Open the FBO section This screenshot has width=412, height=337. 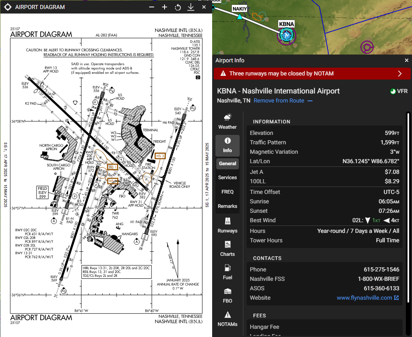coord(228,296)
